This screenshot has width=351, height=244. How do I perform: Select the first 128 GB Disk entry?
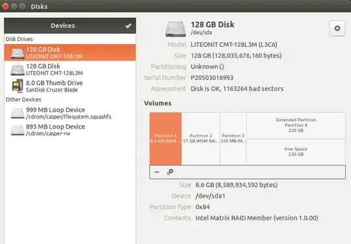coord(70,53)
